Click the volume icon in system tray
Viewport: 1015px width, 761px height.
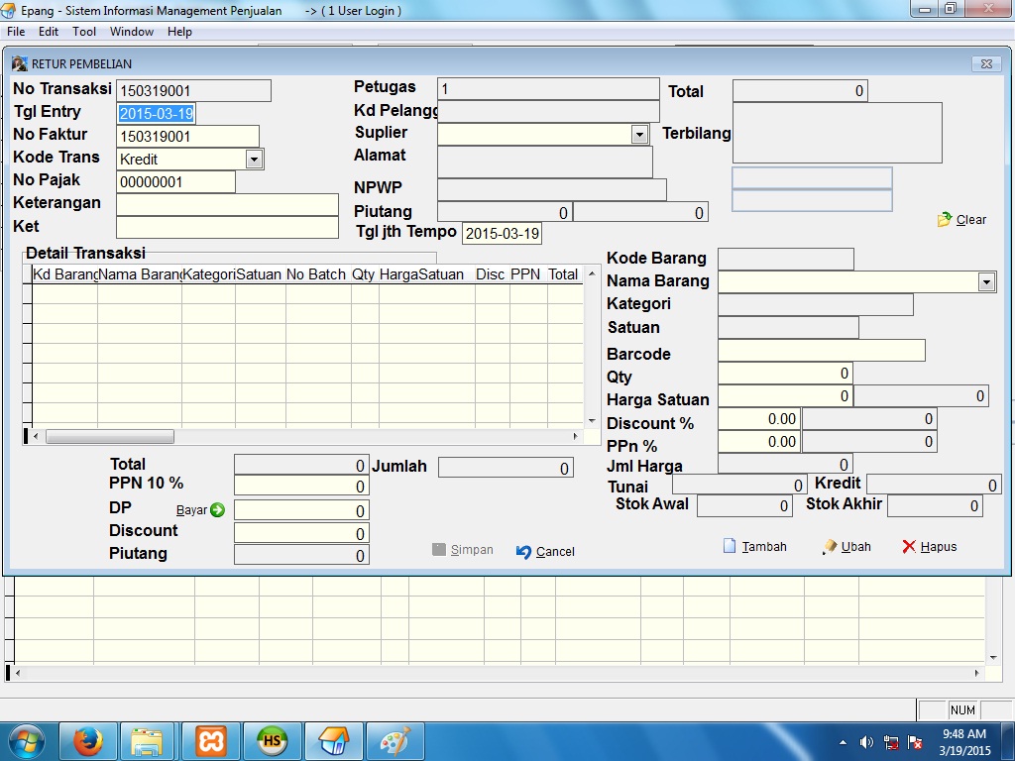pos(866,741)
